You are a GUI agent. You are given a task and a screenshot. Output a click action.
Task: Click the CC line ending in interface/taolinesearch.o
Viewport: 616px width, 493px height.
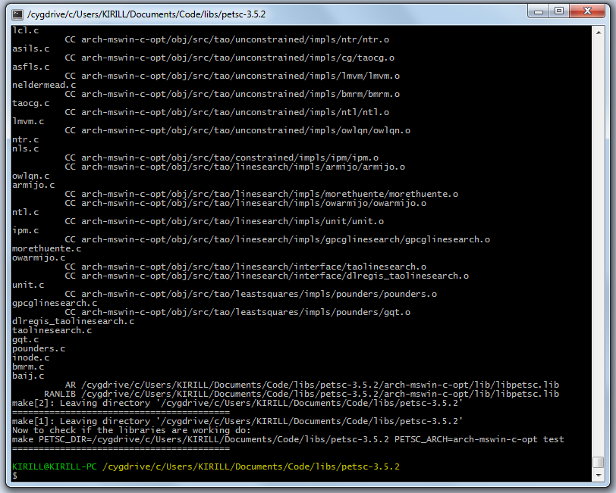[246, 267]
